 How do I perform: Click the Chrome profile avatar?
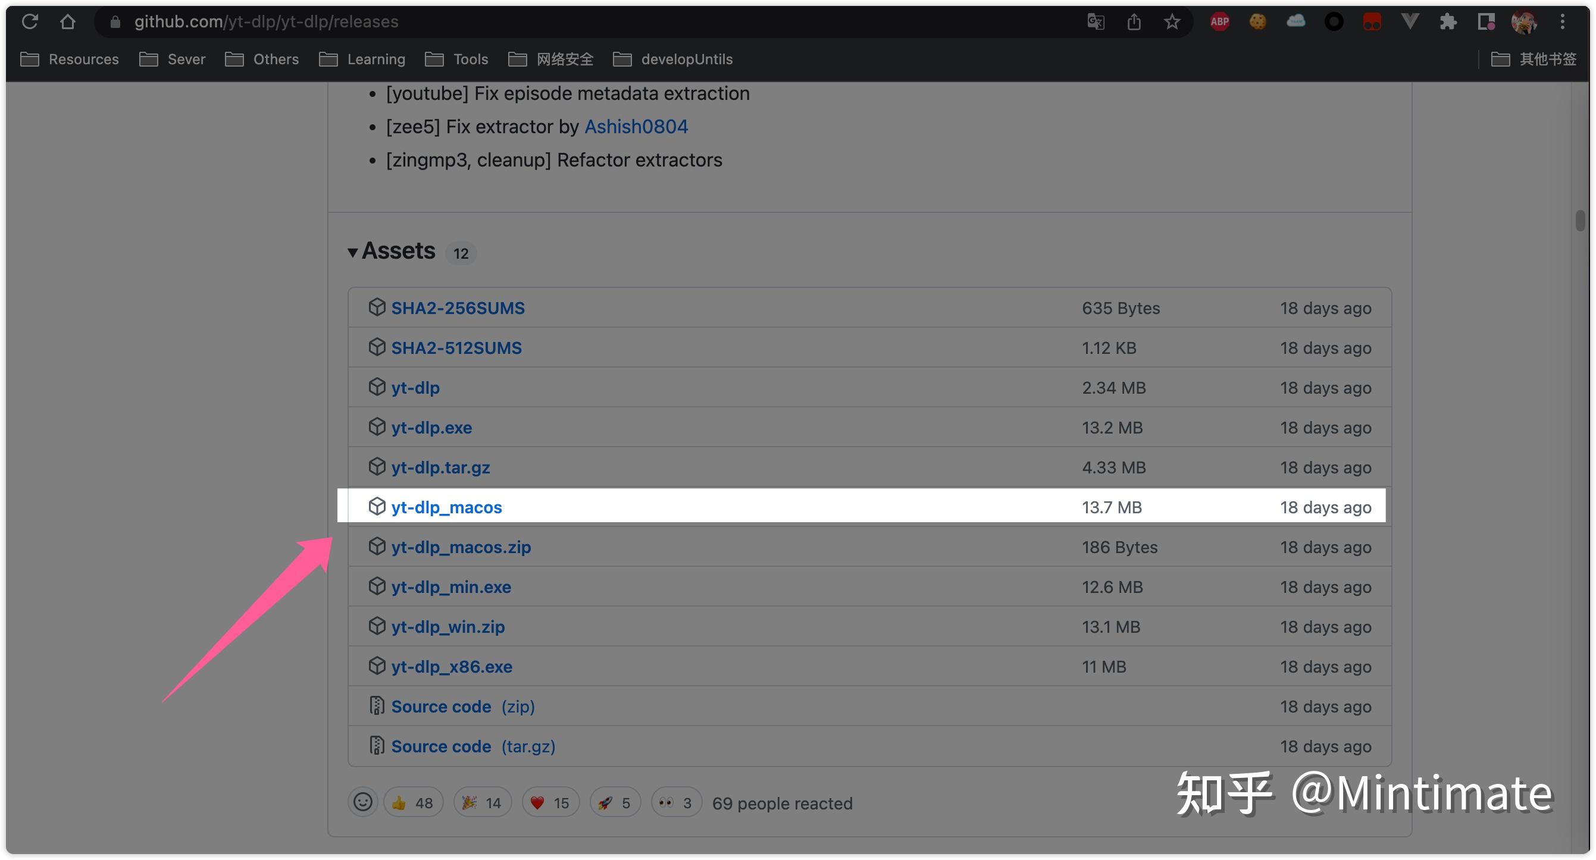pyautogui.click(x=1525, y=21)
